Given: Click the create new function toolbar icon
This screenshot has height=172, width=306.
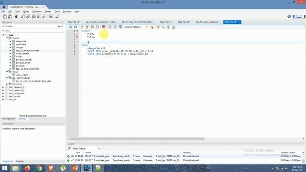Looking at the screenshot, I should point(44,17).
